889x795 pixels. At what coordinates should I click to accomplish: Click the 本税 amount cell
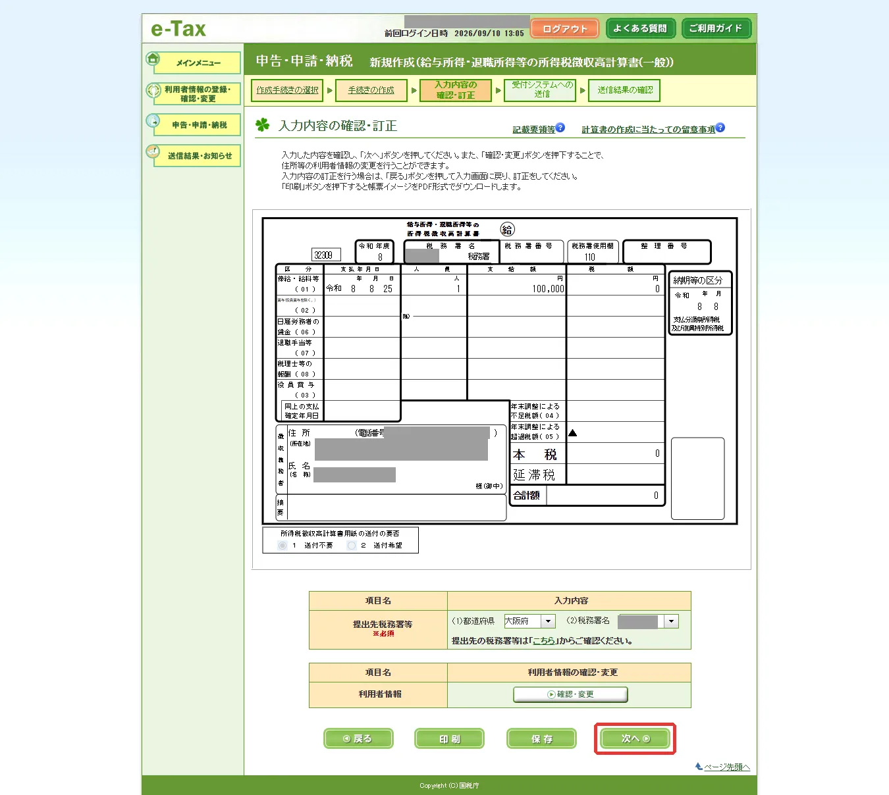coord(615,454)
